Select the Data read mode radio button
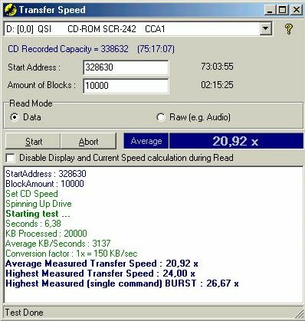 pyautogui.click(x=15, y=117)
